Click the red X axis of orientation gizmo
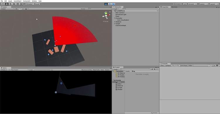Image resolution: width=220 pixels, height=114 pixels. [x=109, y=15]
